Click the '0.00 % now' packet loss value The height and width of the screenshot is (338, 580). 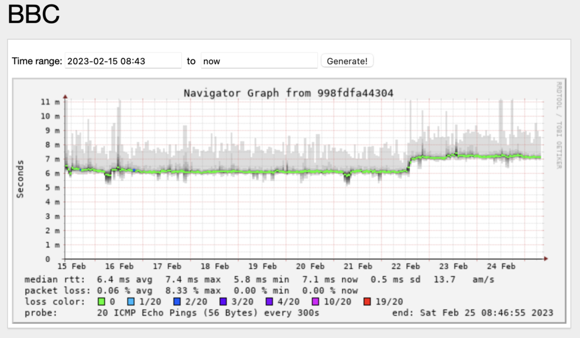(330, 291)
